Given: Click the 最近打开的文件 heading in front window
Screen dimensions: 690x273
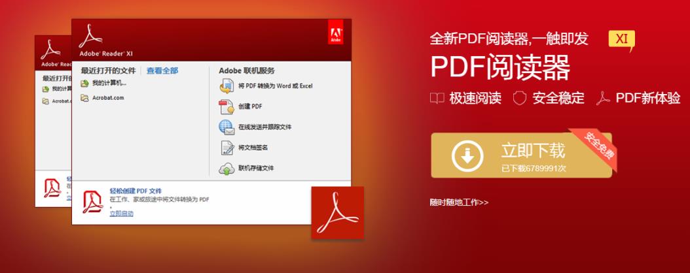Looking at the screenshot, I should [108, 71].
